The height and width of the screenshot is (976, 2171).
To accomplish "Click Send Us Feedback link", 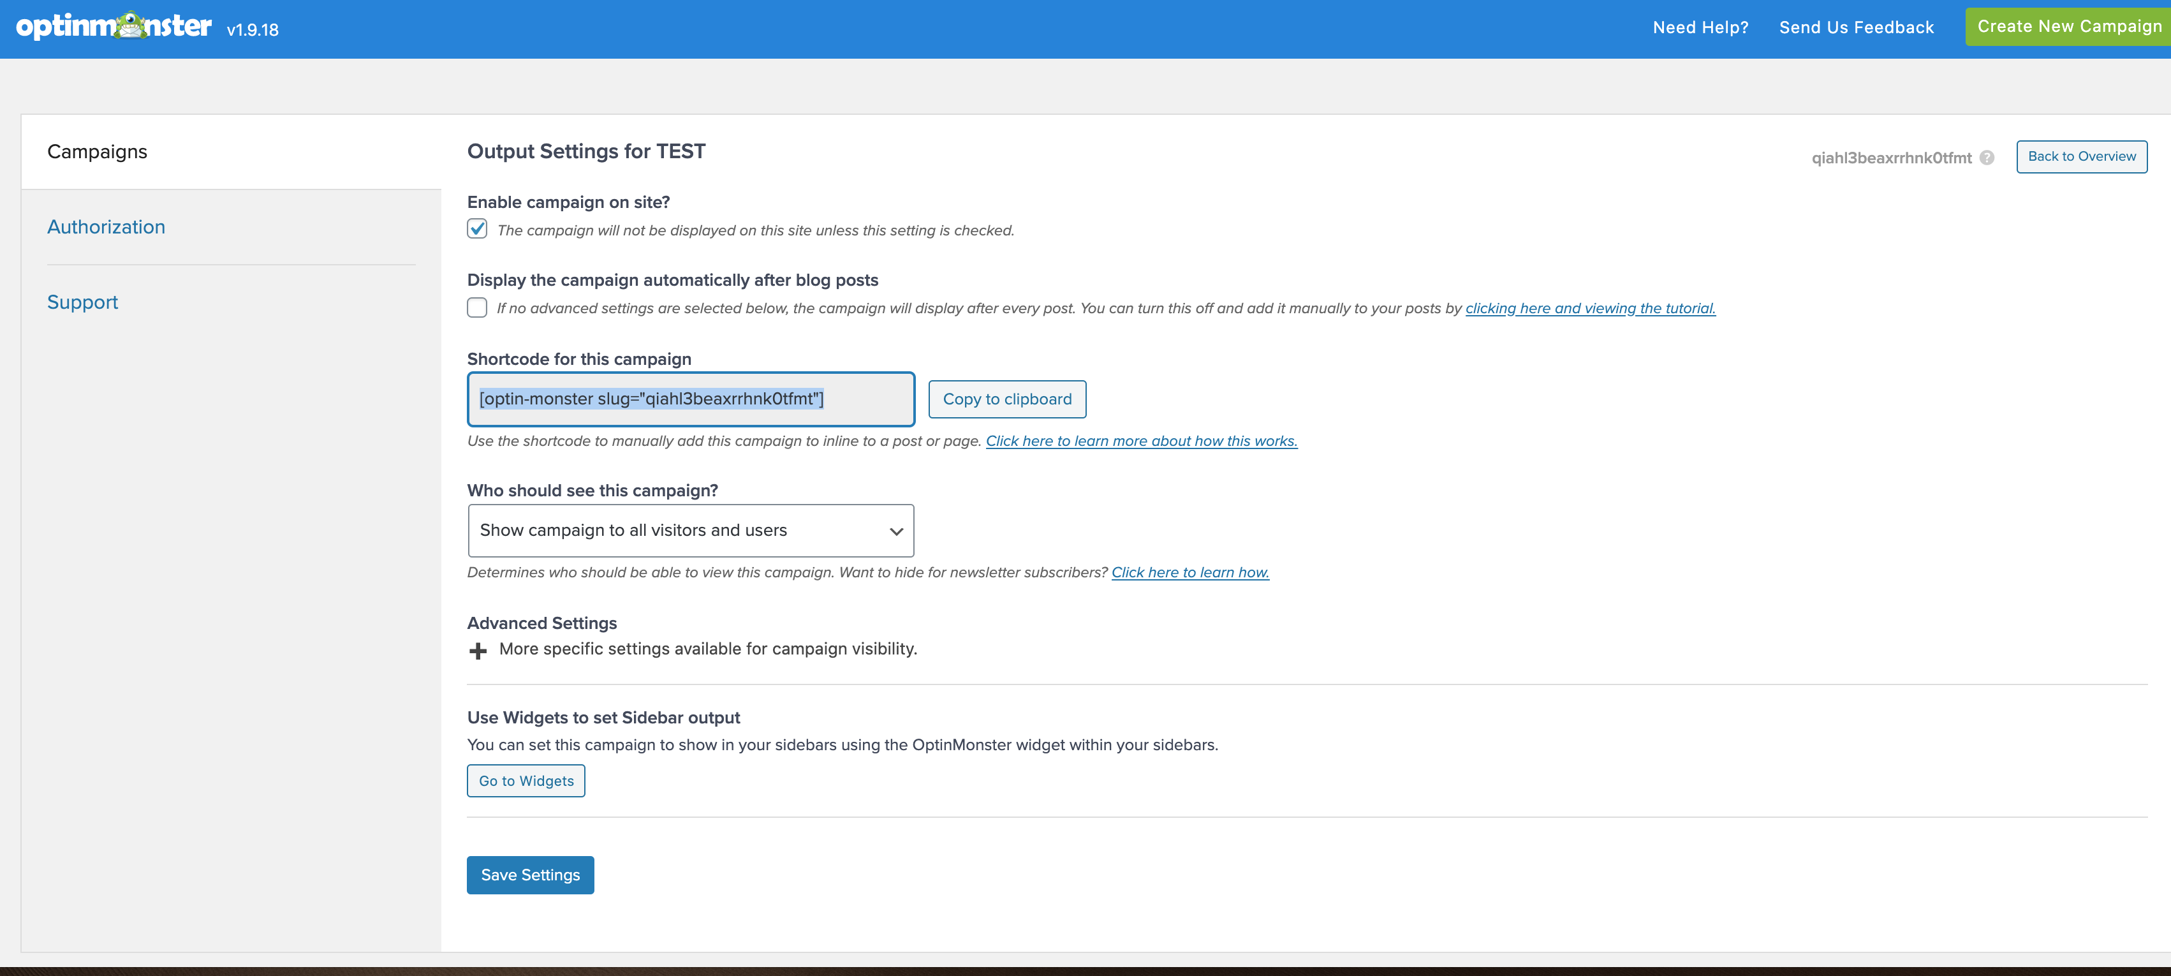I will pyautogui.click(x=1856, y=28).
